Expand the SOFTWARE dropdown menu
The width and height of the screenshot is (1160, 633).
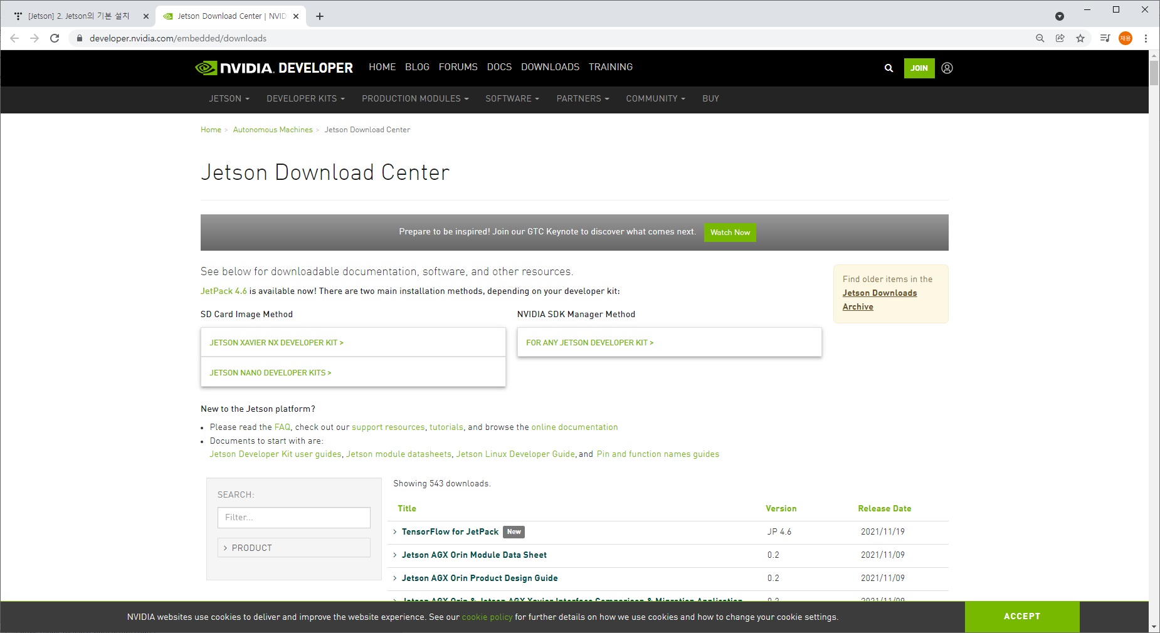coord(512,98)
